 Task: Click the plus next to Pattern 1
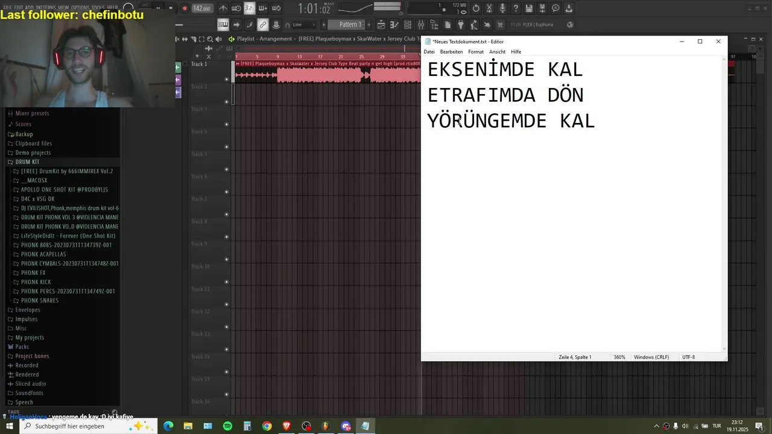pos(369,25)
